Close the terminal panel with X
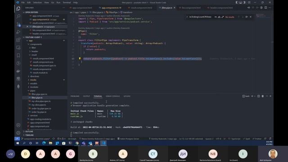This screenshot has height=162, width=288. pos(270,96)
